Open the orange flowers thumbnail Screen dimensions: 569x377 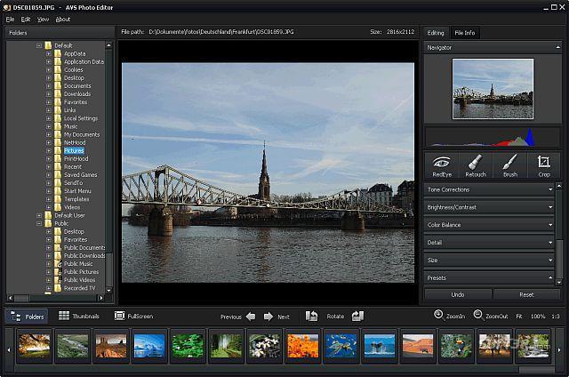point(302,346)
